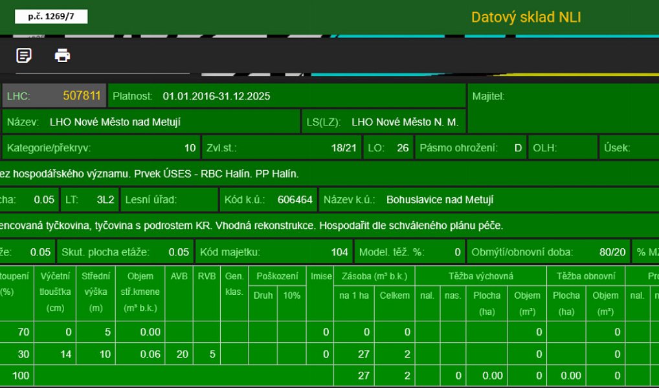Click the 'Majitel:' owner field
The width and height of the screenshot is (659, 388).
point(563,109)
